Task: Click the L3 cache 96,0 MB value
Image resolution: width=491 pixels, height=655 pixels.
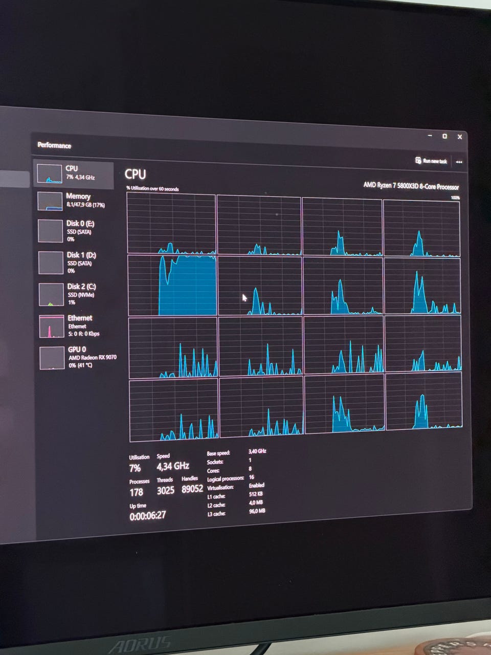Action: pos(257,511)
